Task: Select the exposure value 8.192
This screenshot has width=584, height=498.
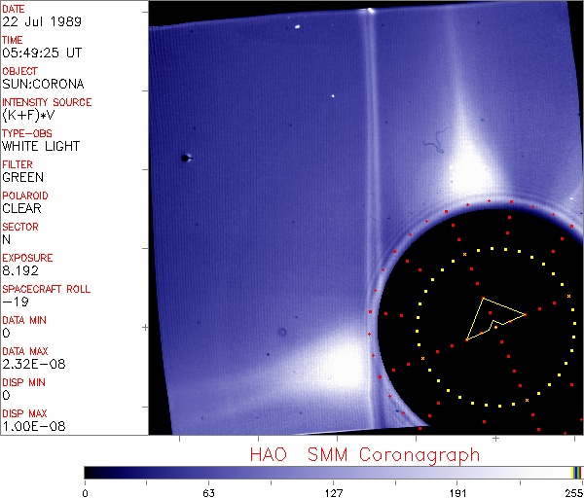Action: click(20, 271)
